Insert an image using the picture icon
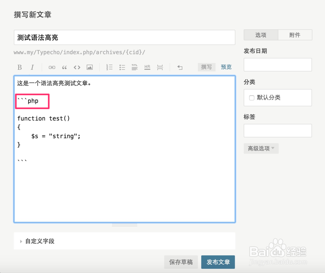The width and height of the screenshot is (325, 273). pos(89,67)
